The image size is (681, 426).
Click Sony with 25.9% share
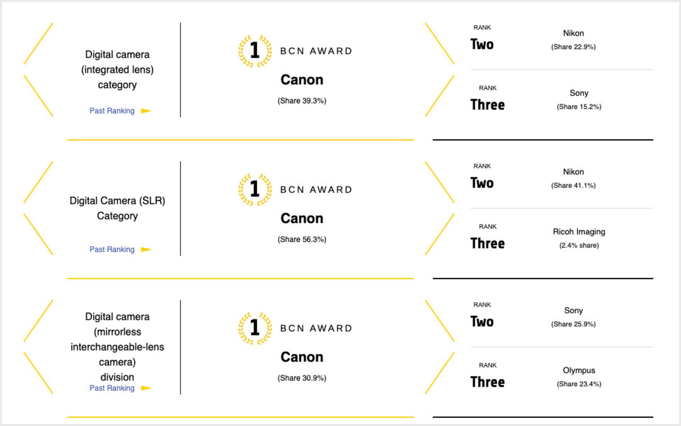point(573,311)
